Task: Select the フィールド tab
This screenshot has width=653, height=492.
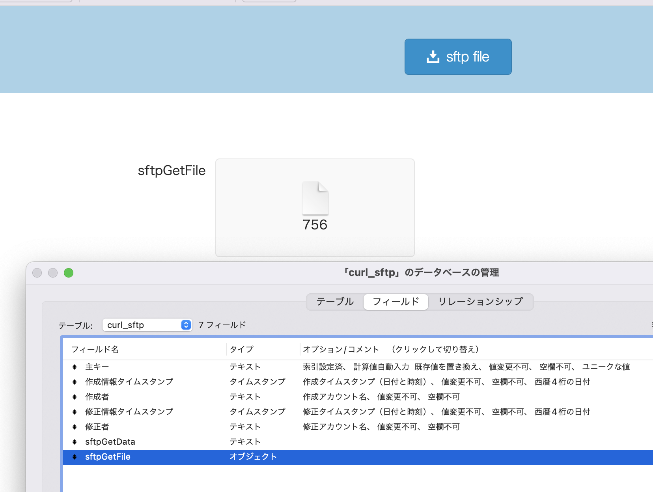Action: (396, 302)
